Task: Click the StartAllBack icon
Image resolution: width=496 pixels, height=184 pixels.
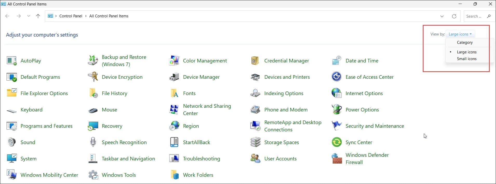Action: [174, 142]
